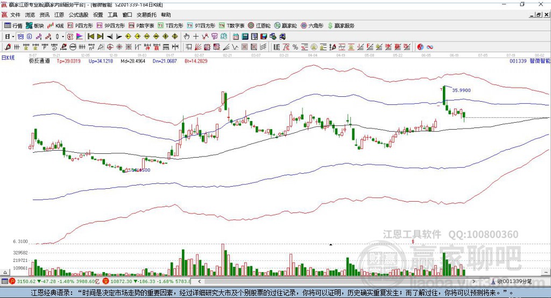Open the 行情 market quotes view
The width and height of the screenshot is (551, 298).
pyautogui.click(x=13, y=26)
